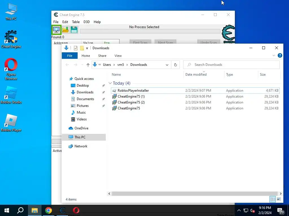Open Explorer File tab

coord(70,56)
